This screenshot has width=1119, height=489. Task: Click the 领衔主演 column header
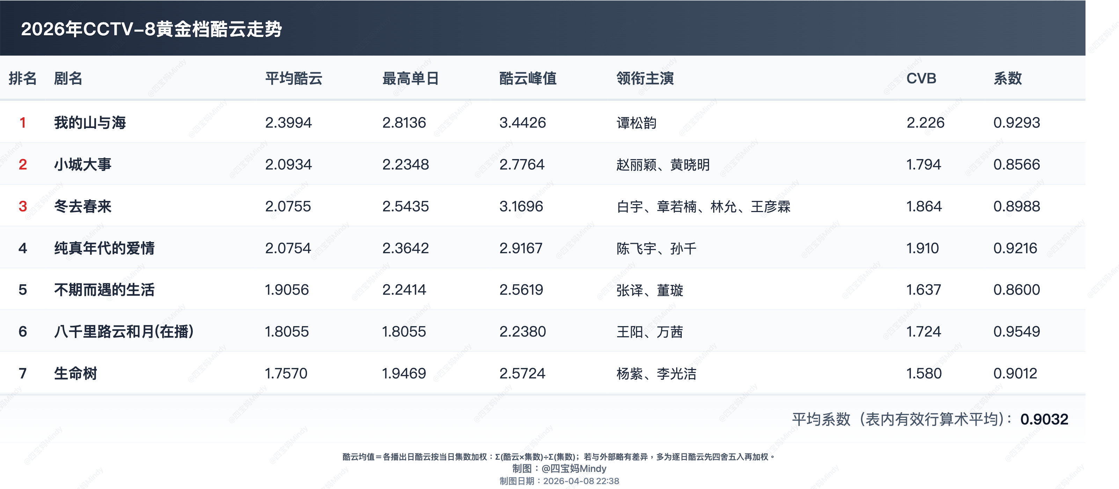(645, 78)
